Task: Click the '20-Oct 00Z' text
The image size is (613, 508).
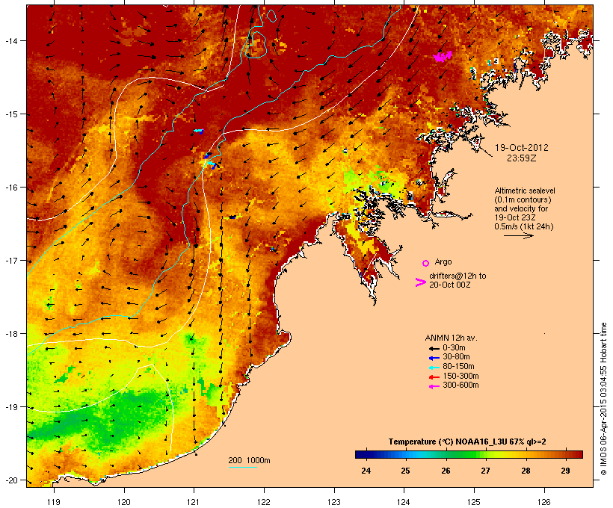Action: [449, 285]
